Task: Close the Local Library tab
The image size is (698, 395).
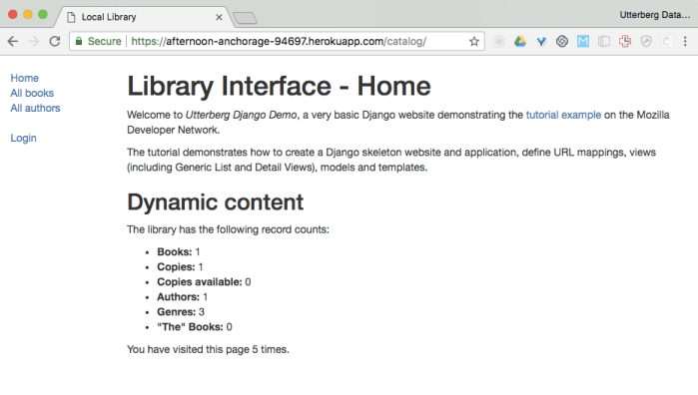Action: pos(219,17)
